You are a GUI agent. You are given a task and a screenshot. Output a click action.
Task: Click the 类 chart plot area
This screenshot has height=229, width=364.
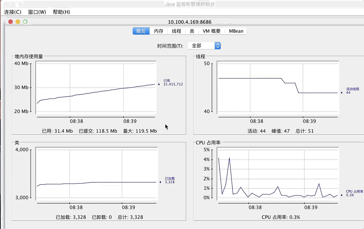[96, 174]
